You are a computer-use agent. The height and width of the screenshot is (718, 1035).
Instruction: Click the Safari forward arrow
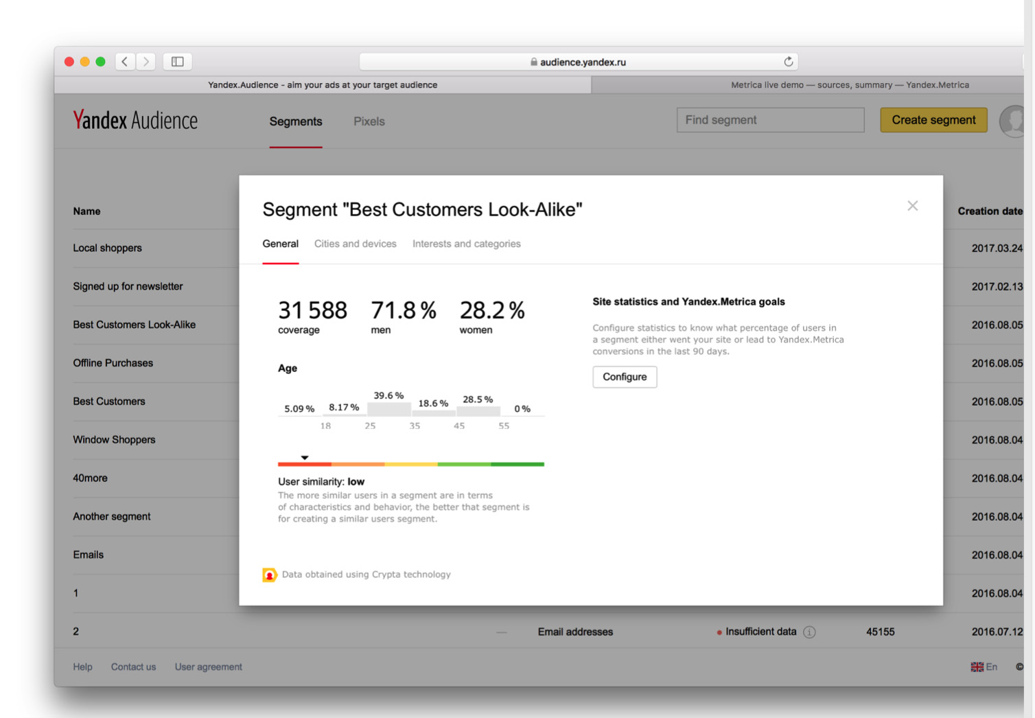click(x=146, y=62)
